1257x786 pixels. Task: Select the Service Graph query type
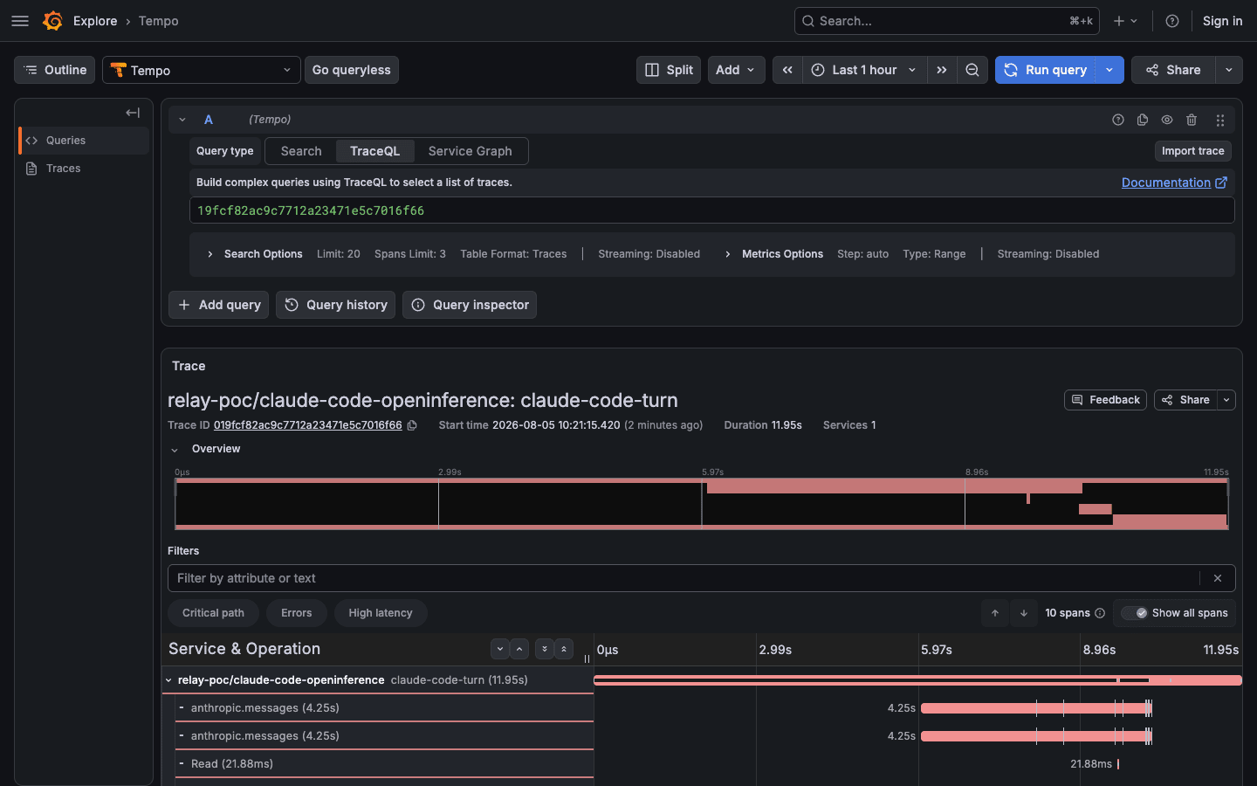(470, 151)
